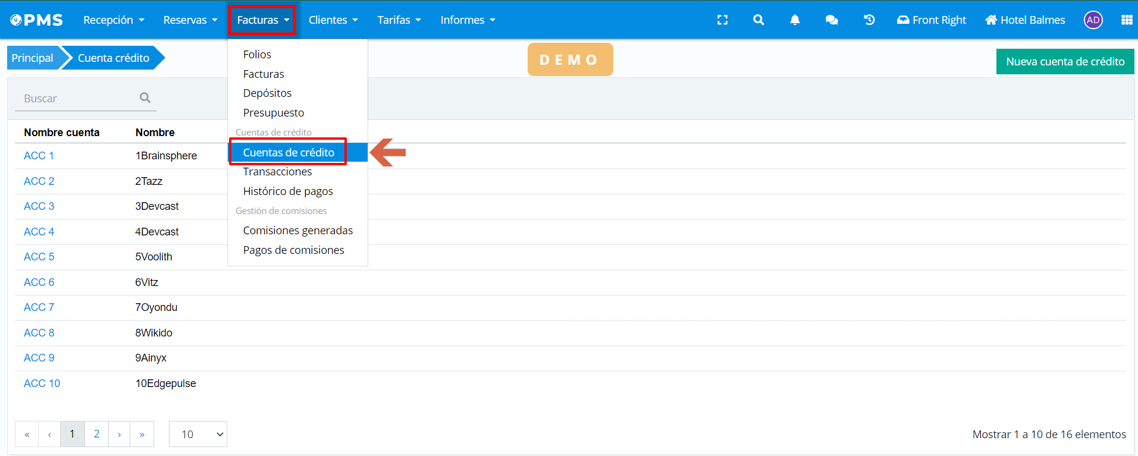The image size is (1138, 456).
Task: Open the Informes dropdown menu
Action: (x=468, y=20)
